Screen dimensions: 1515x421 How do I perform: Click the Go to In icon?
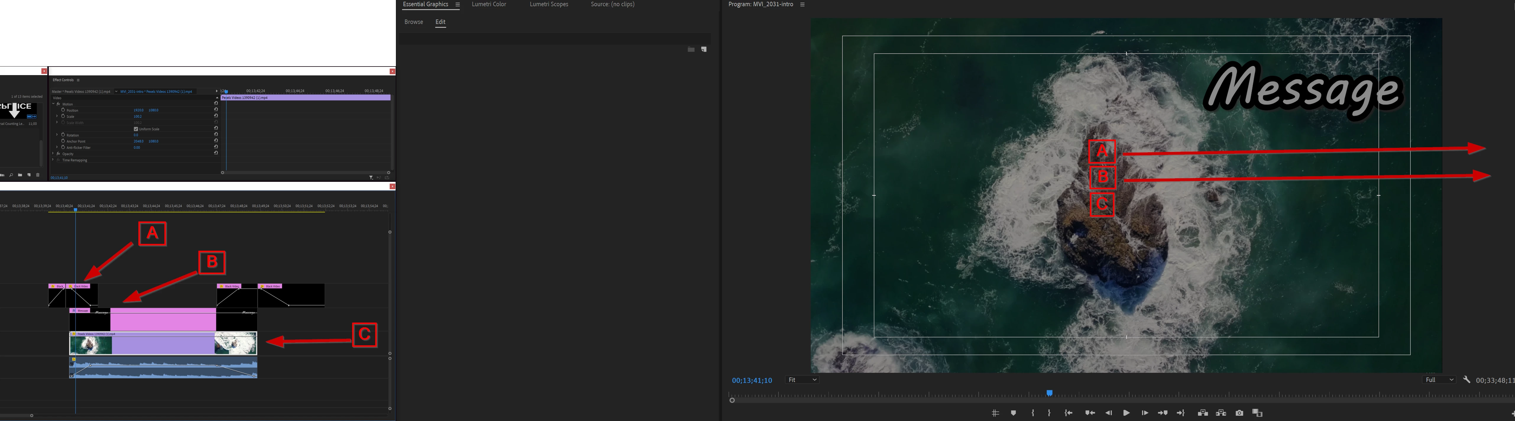click(1068, 413)
